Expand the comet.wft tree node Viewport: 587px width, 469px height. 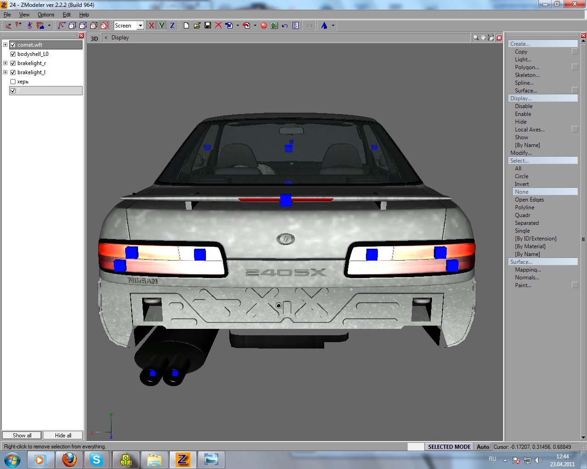coord(5,45)
